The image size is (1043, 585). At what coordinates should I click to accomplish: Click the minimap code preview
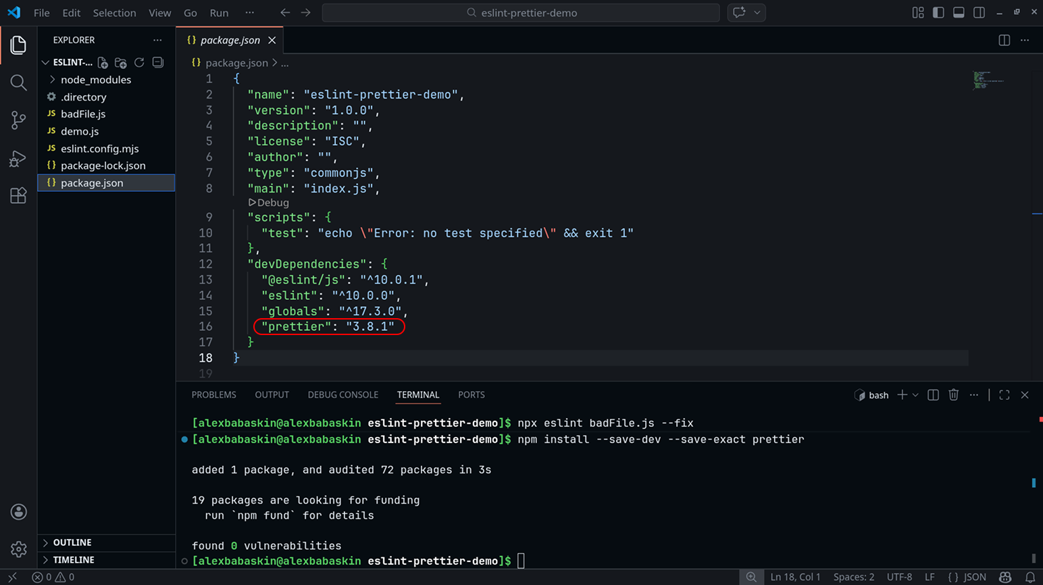pos(988,80)
